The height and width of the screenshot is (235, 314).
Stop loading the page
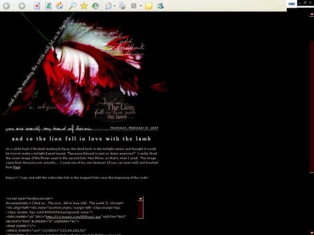click(x=37, y=6)
